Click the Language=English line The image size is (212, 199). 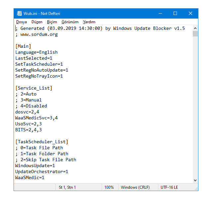(x=36, y=52)
